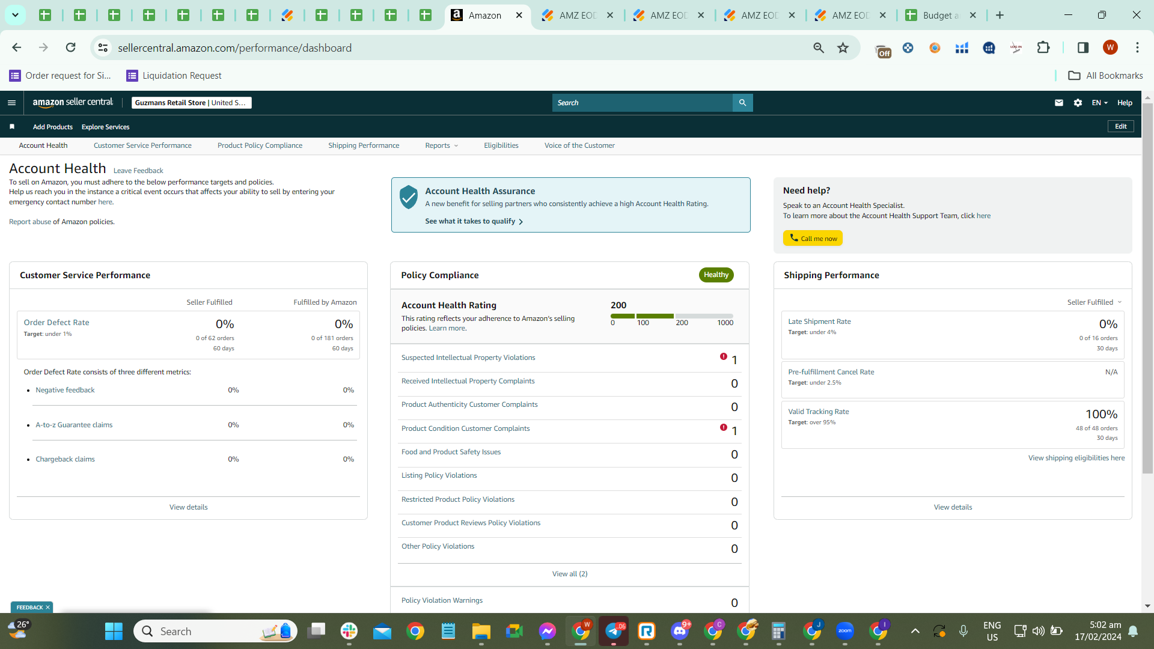Open a new browser tab with plus icon
Screen dimensions: 1154x649
1000,15
